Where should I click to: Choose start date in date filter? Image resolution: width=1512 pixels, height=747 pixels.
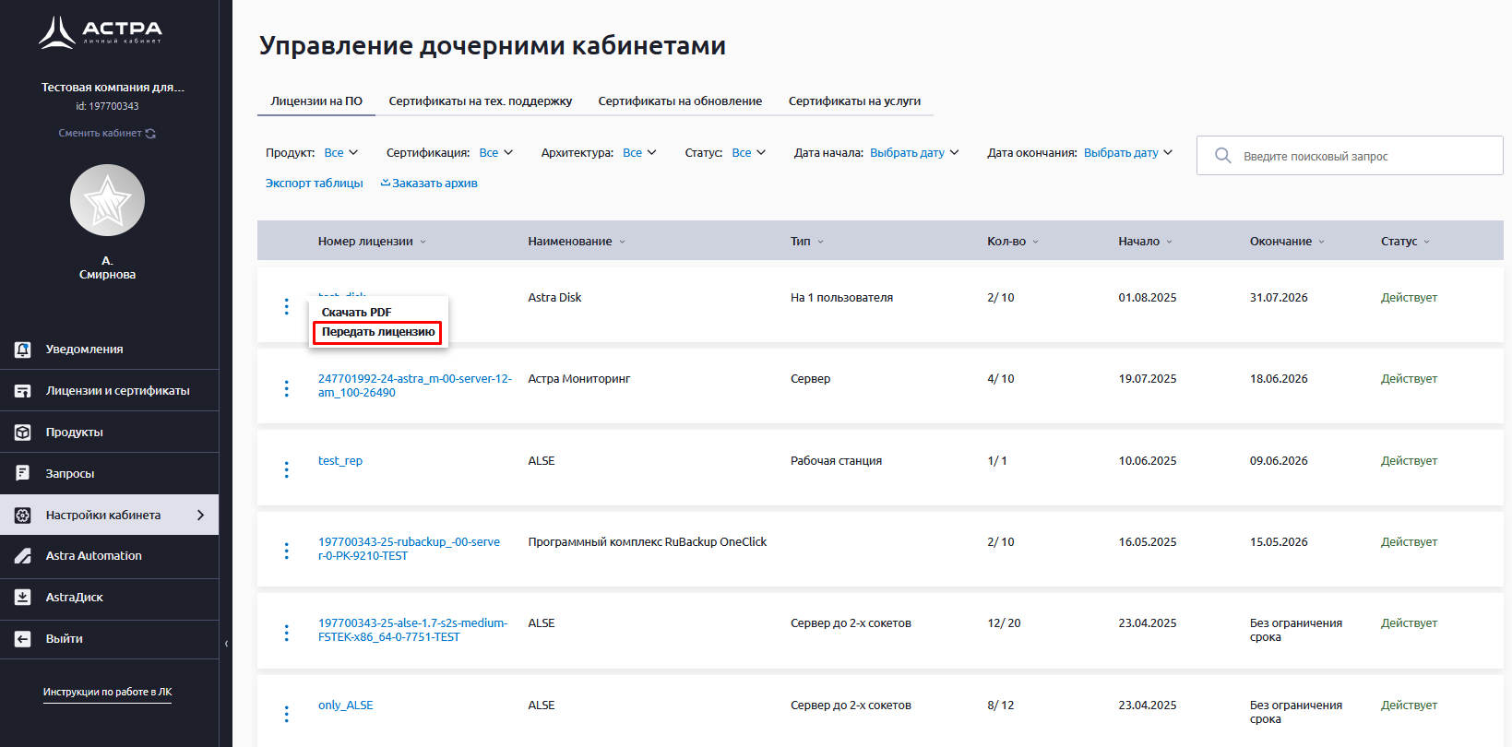(x=913, y=153)
